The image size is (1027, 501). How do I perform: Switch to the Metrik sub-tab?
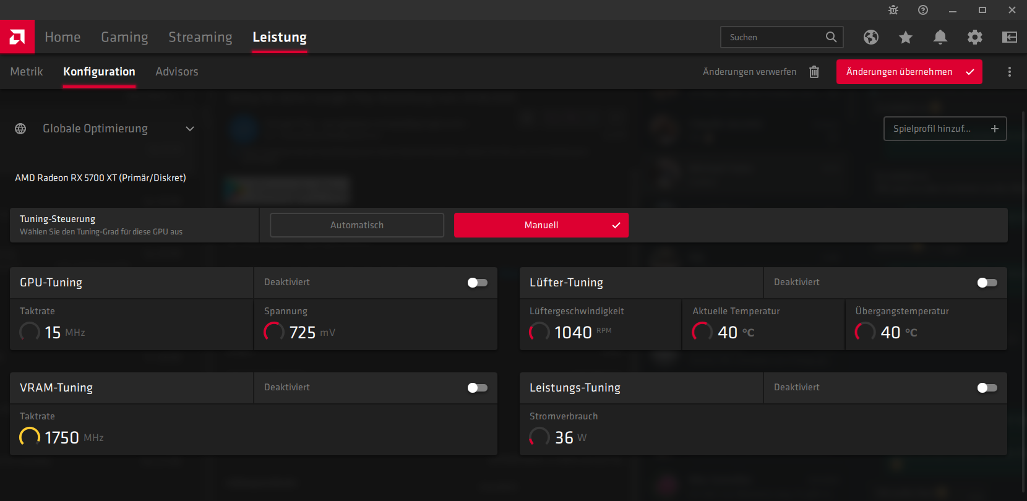pyautogui.click(x=27, y=72)
